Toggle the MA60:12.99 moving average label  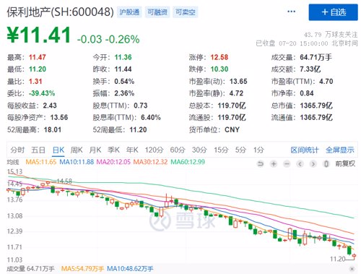pyautogui.click(x=188, y=162)
